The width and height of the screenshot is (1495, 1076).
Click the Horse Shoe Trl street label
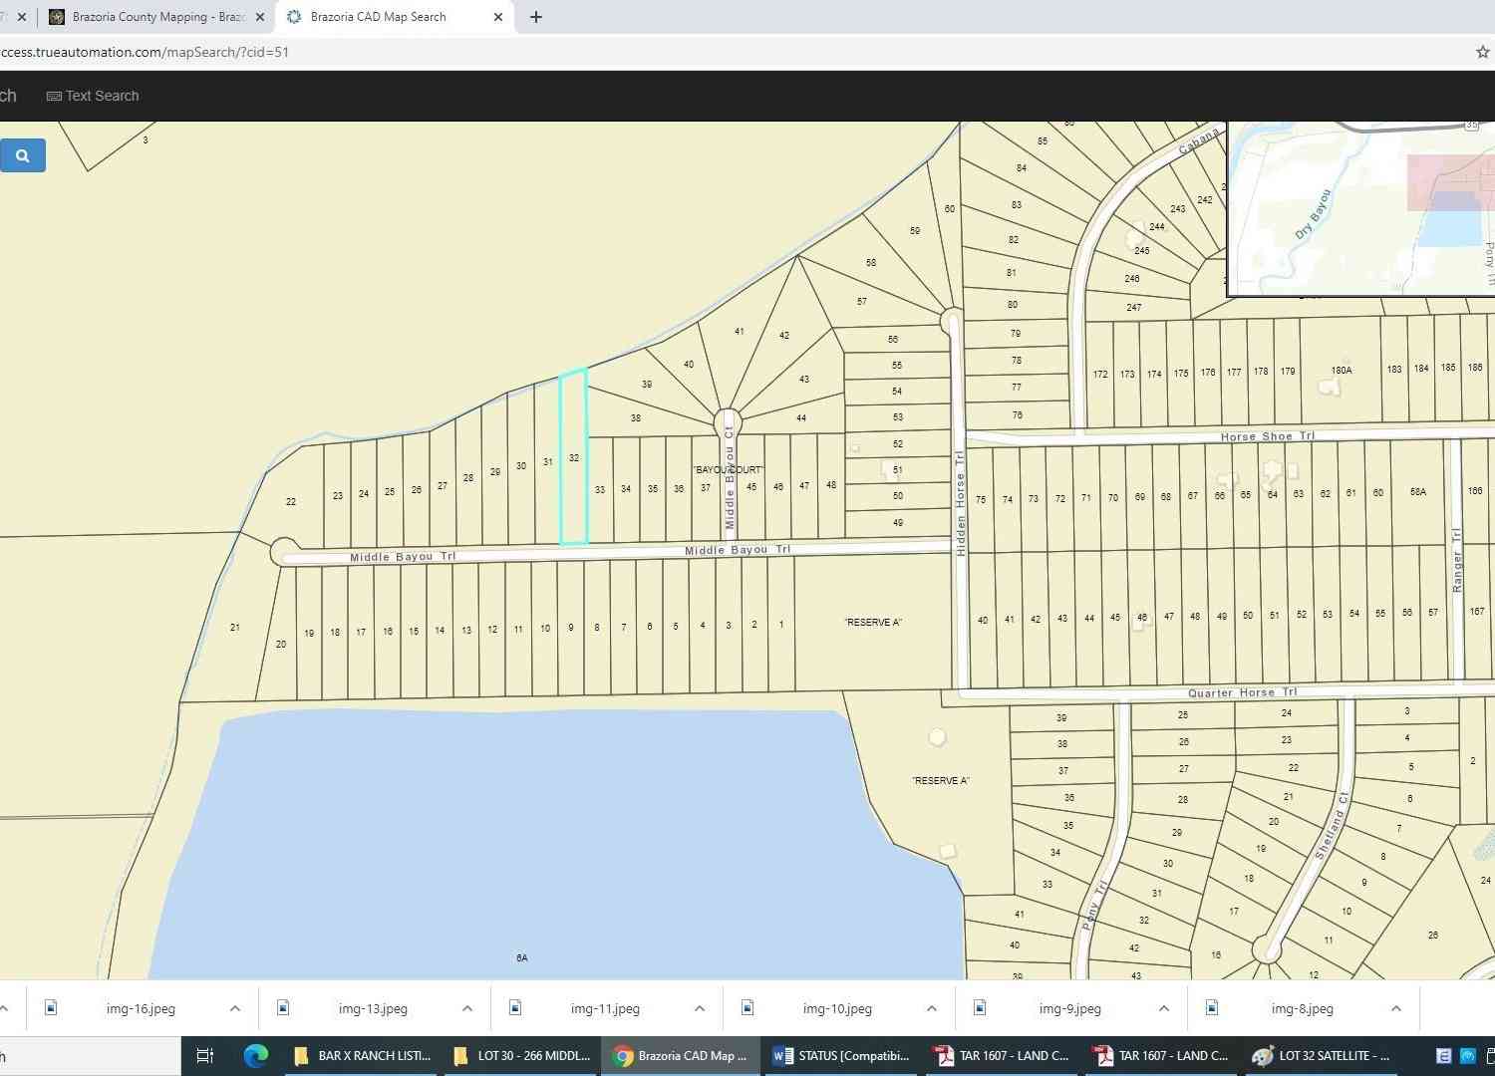pos(1268,436)
